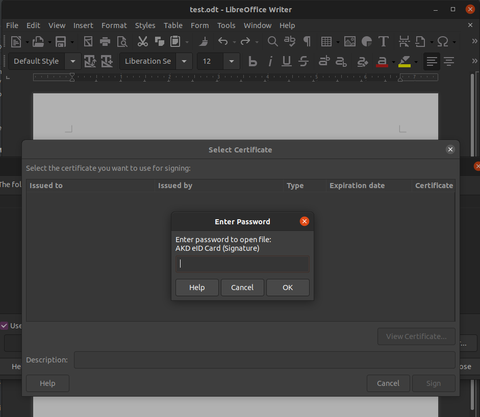Click the Issued to column header
480x417 pixels.
[91, 186]
